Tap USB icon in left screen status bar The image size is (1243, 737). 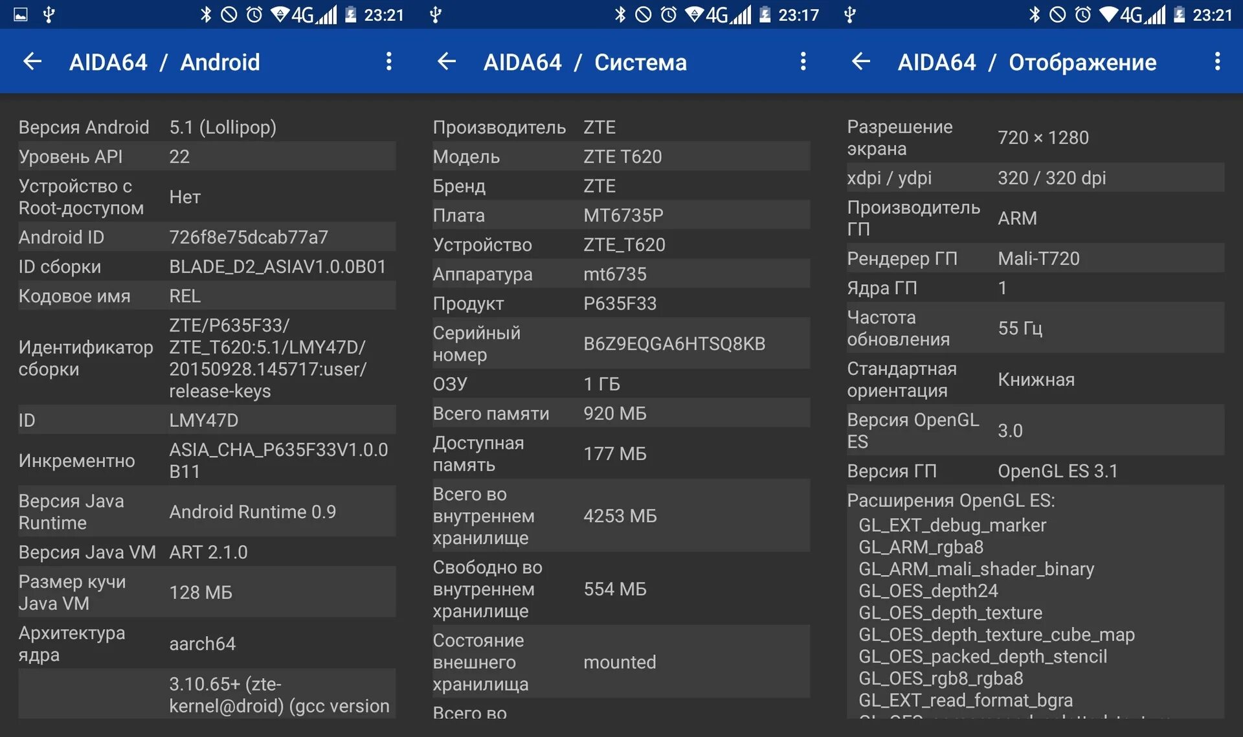pos(49,14)
